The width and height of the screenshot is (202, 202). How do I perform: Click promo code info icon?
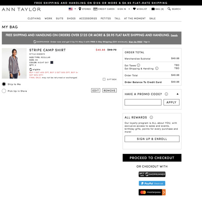(x=166, y=94)
